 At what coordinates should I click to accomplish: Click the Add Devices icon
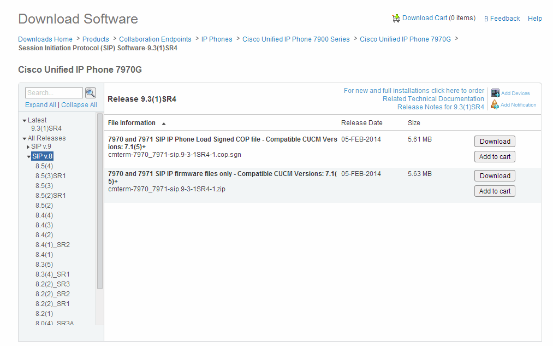(x=495, y=93)
